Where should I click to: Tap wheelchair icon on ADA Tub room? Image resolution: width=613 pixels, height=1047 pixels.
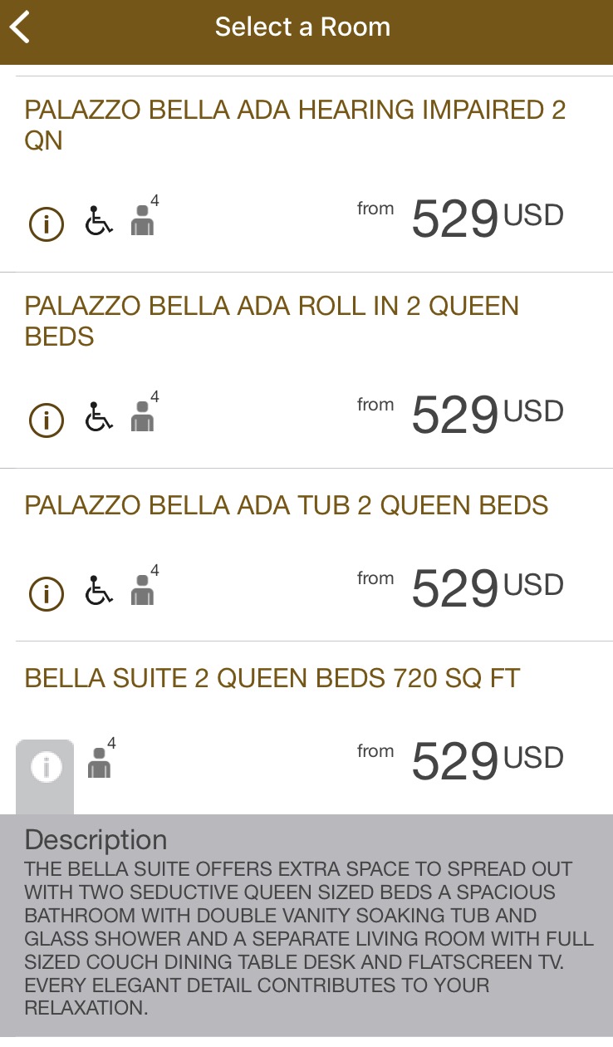[99, 592]
